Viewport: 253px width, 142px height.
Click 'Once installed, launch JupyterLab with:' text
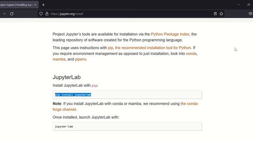86,117
